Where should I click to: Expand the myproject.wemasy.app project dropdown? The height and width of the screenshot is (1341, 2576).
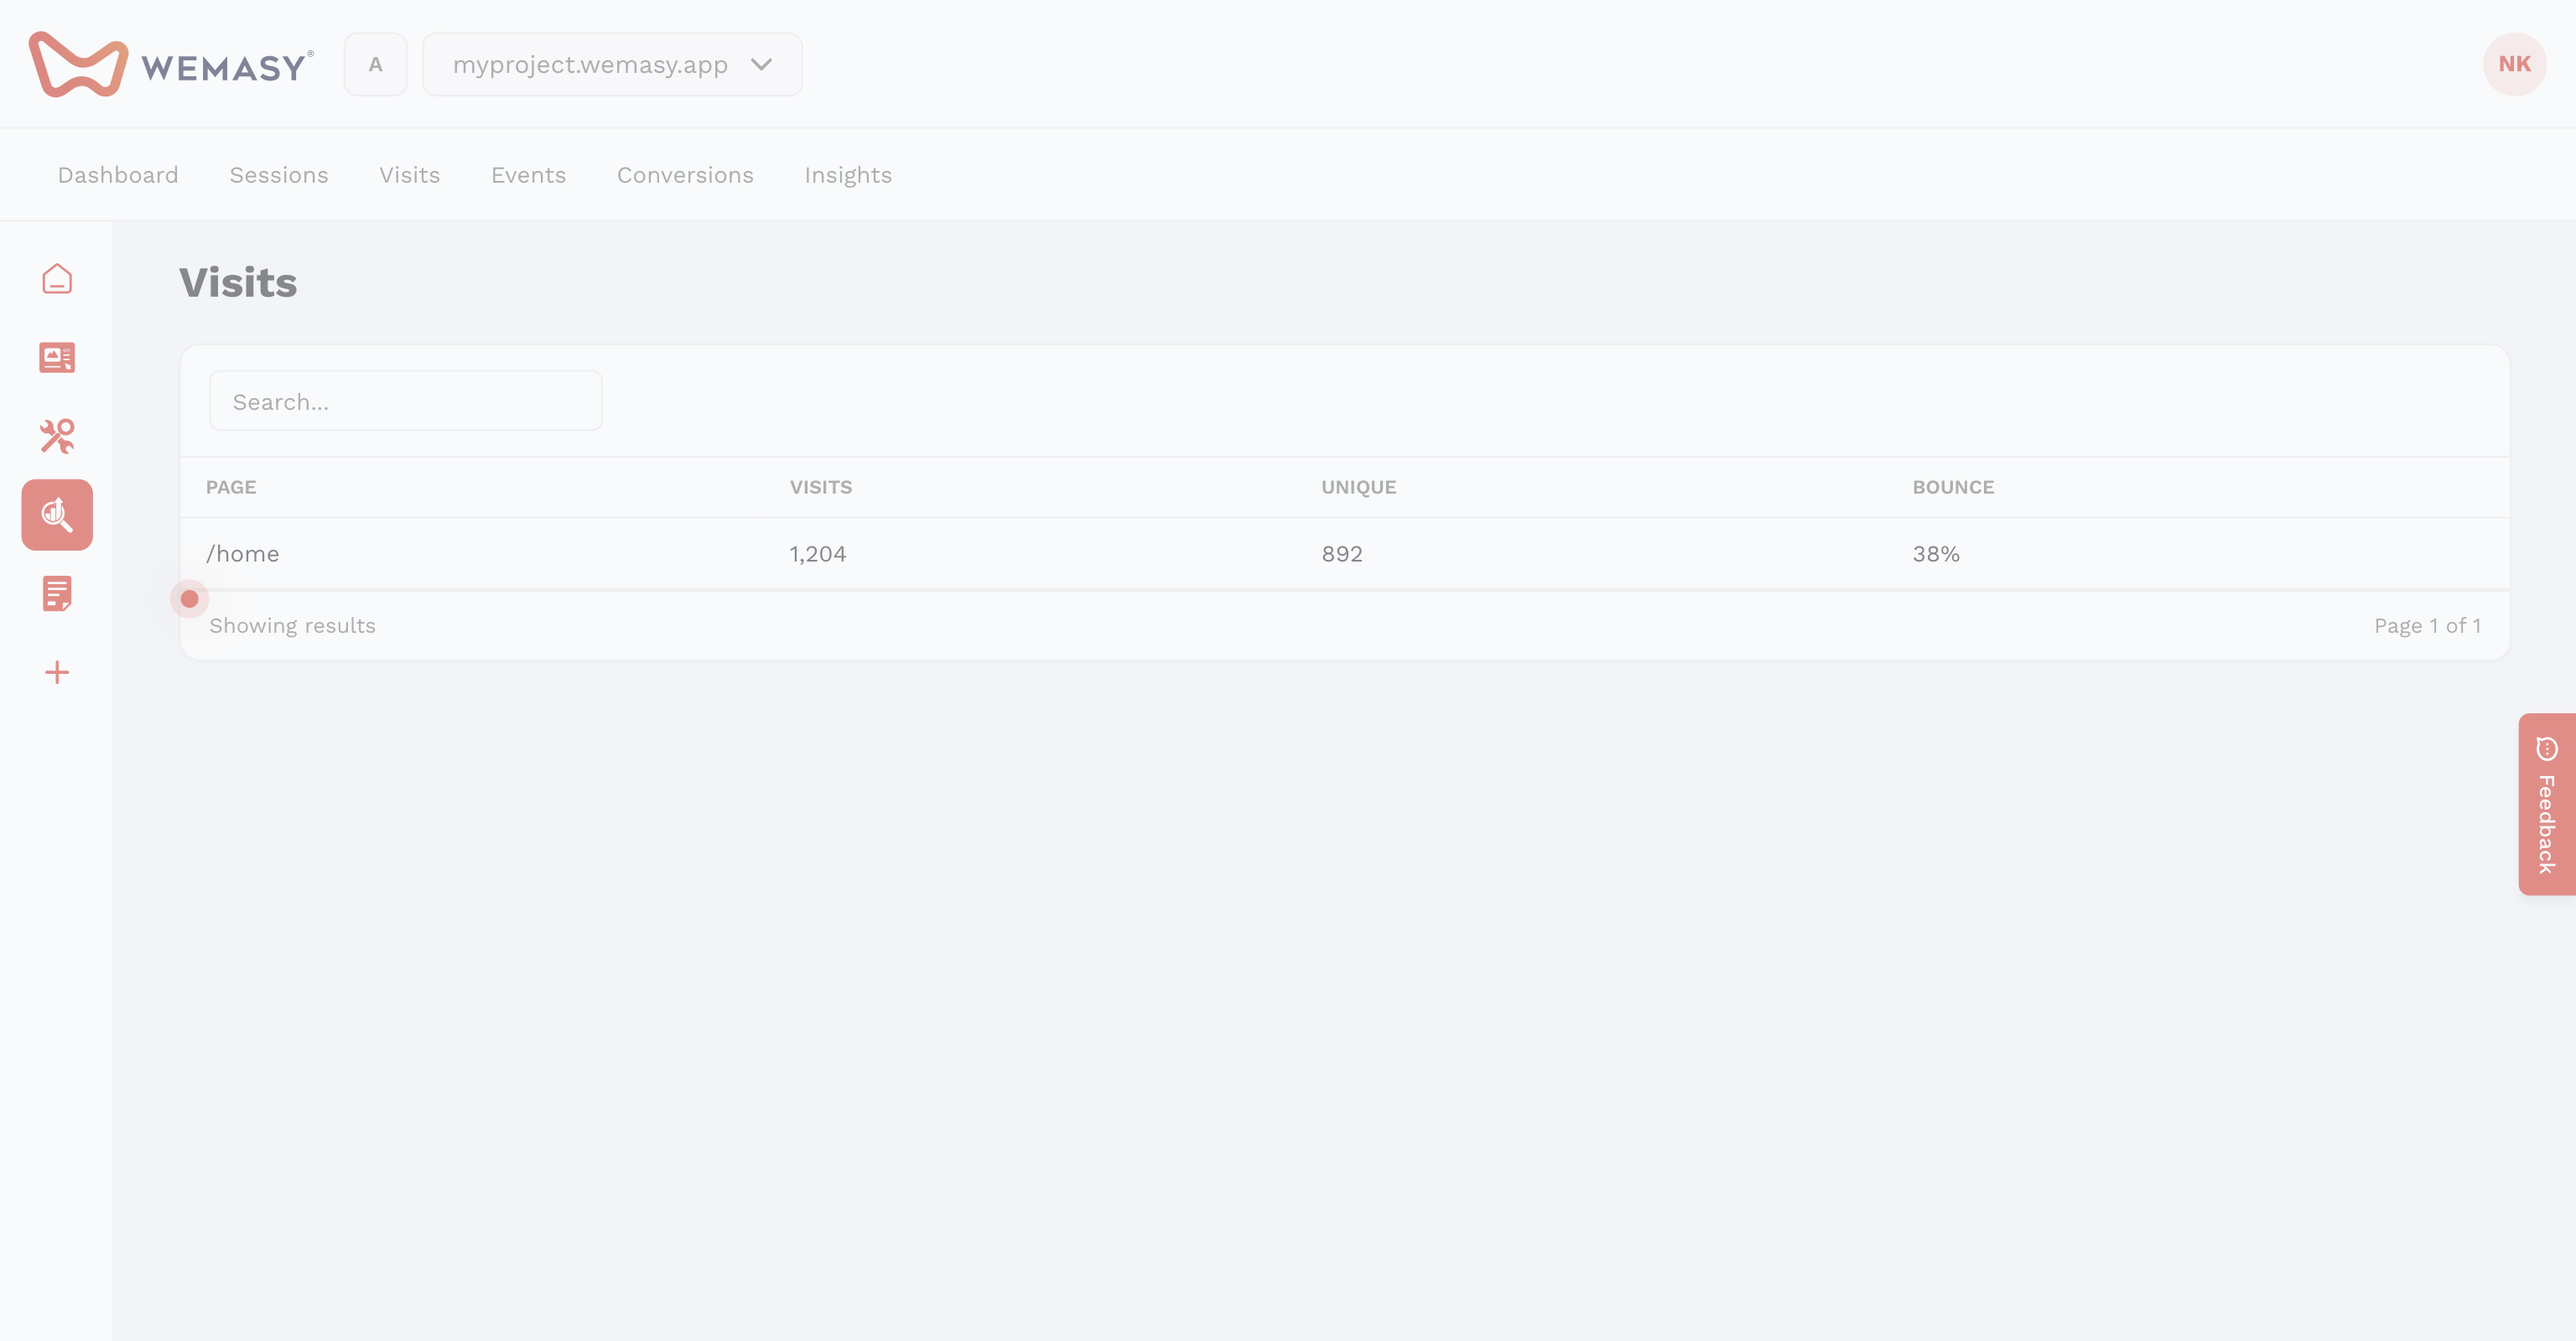[x=612, y=64]
